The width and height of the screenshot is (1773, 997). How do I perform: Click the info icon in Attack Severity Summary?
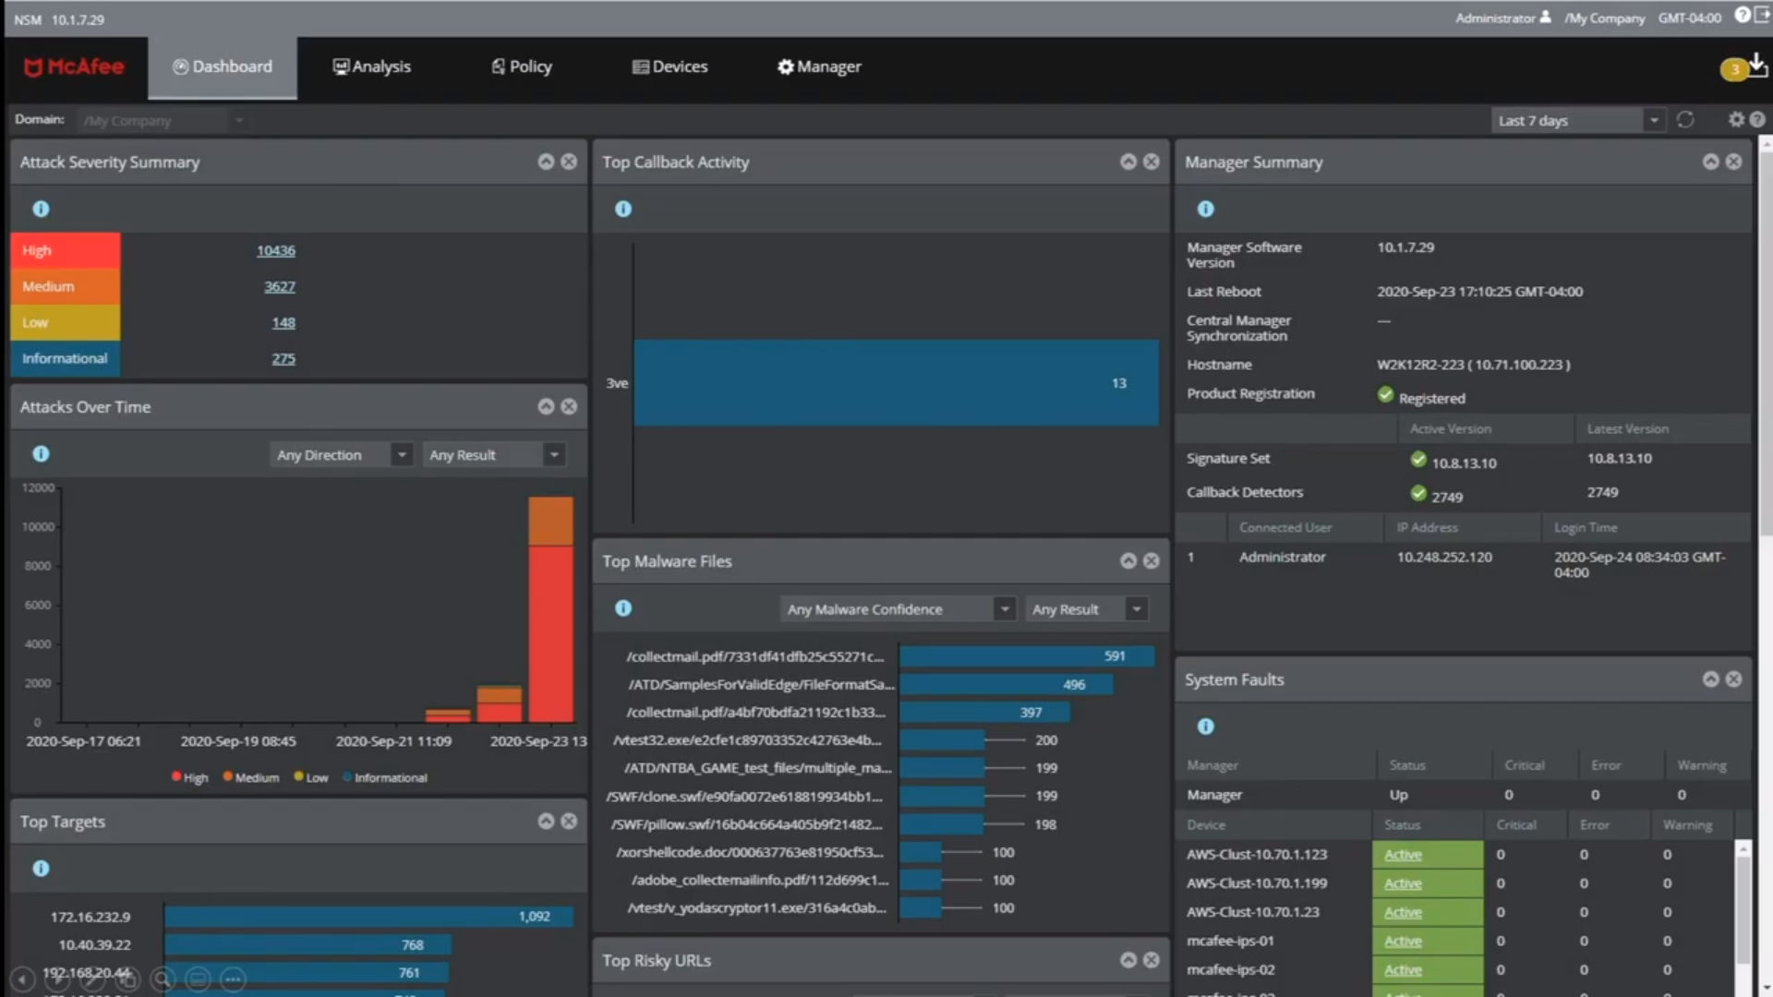pyautogui.click(x=41, y=210)
